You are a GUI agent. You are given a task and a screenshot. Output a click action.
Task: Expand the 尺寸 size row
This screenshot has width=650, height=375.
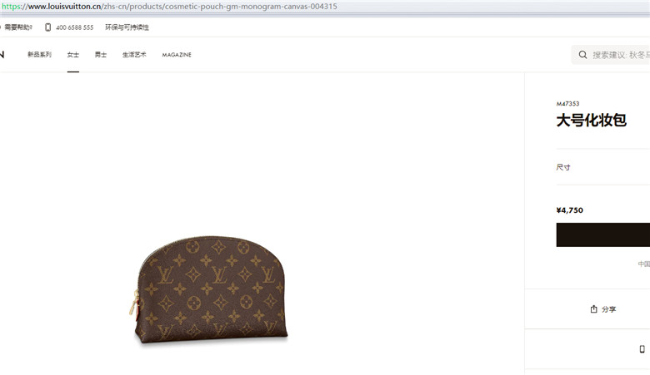pos(603,167)
